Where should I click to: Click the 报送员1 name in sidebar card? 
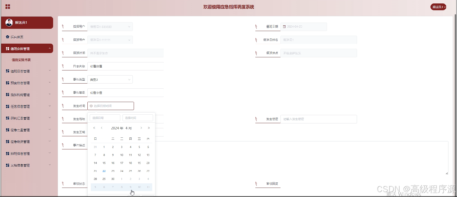[21, 23]
